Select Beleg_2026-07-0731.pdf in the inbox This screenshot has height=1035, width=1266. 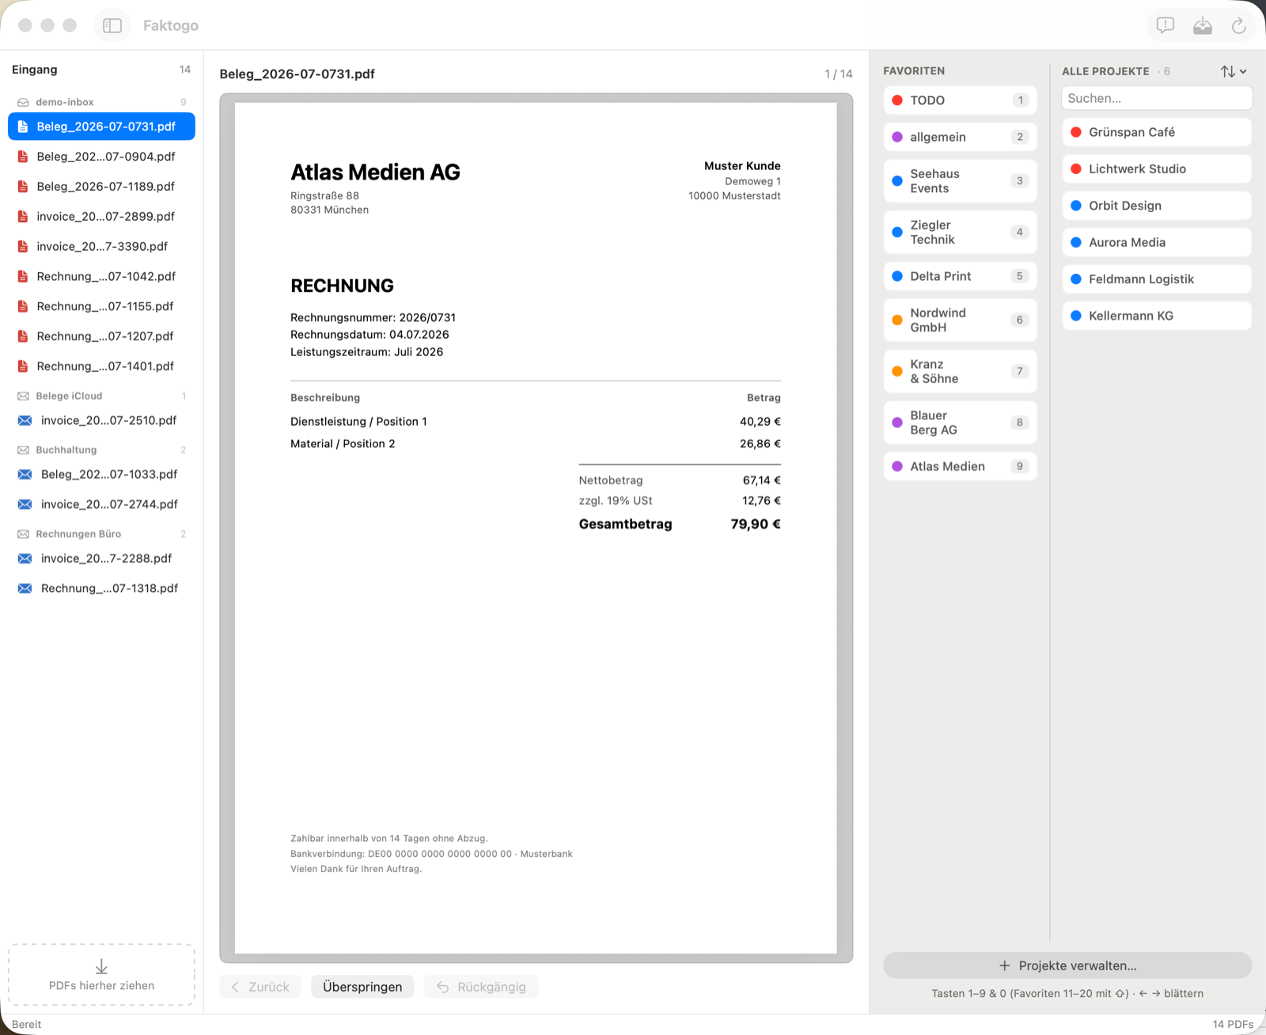(101, 127)
